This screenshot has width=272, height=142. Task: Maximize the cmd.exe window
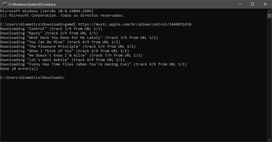253,4
